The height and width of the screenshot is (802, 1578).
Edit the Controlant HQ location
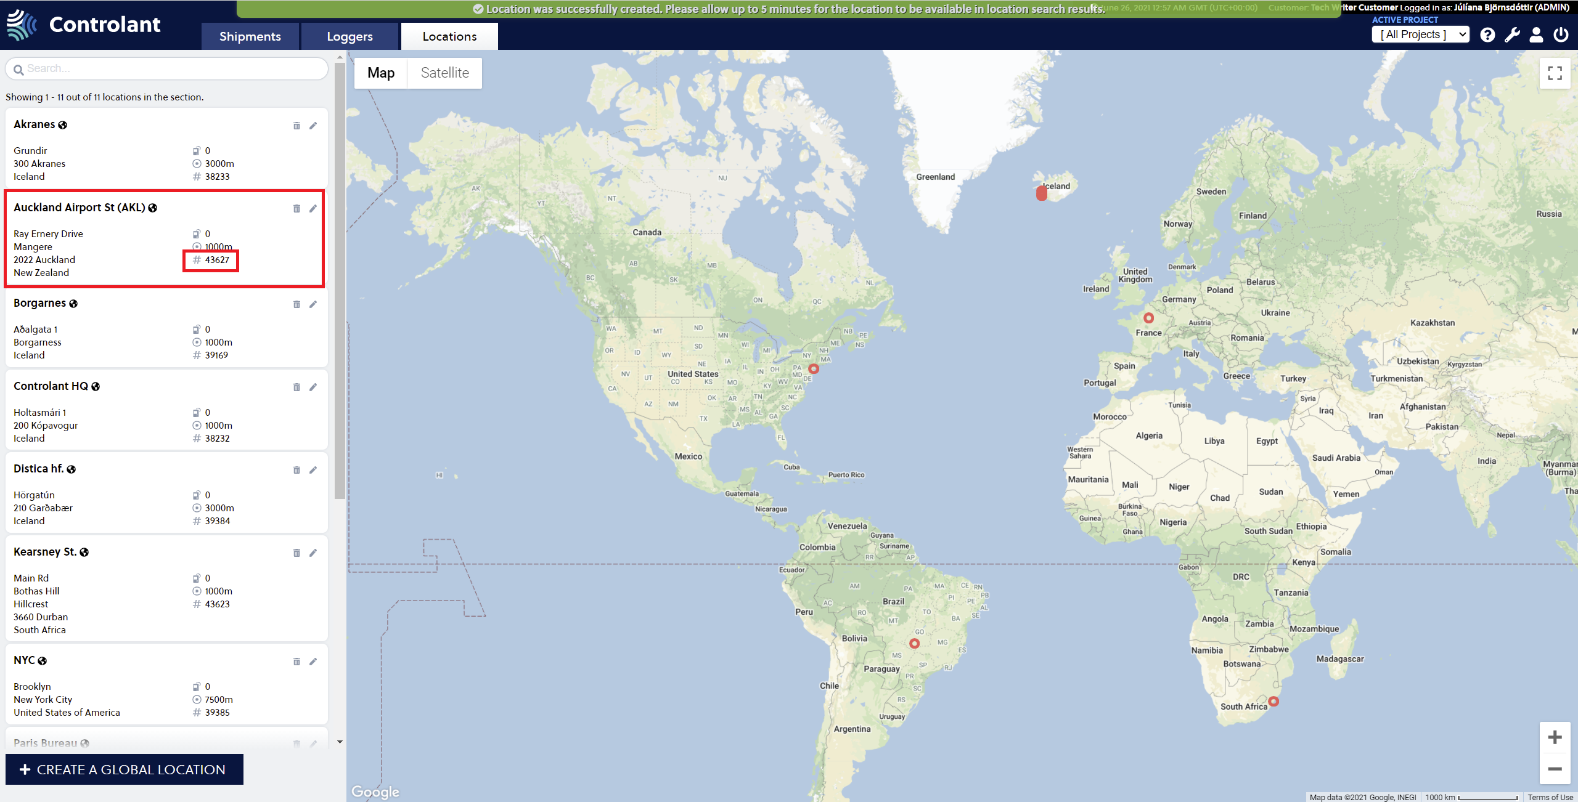(313, 387)
